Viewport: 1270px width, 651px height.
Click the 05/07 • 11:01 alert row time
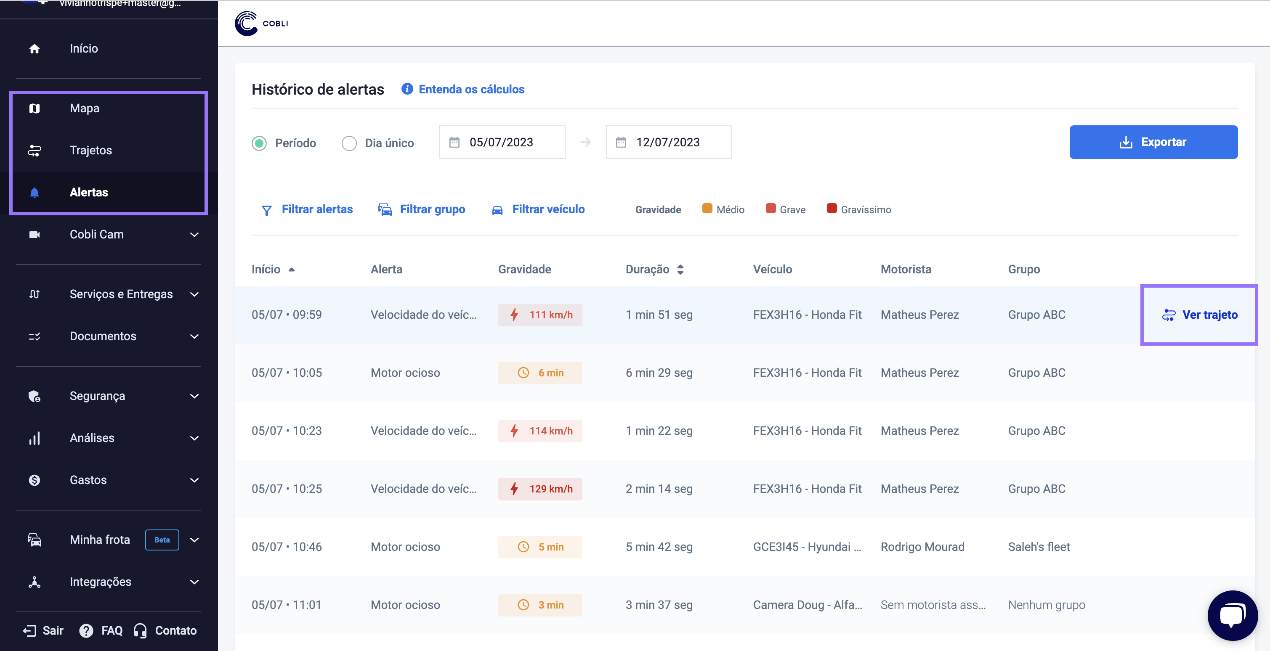point(286,605)
